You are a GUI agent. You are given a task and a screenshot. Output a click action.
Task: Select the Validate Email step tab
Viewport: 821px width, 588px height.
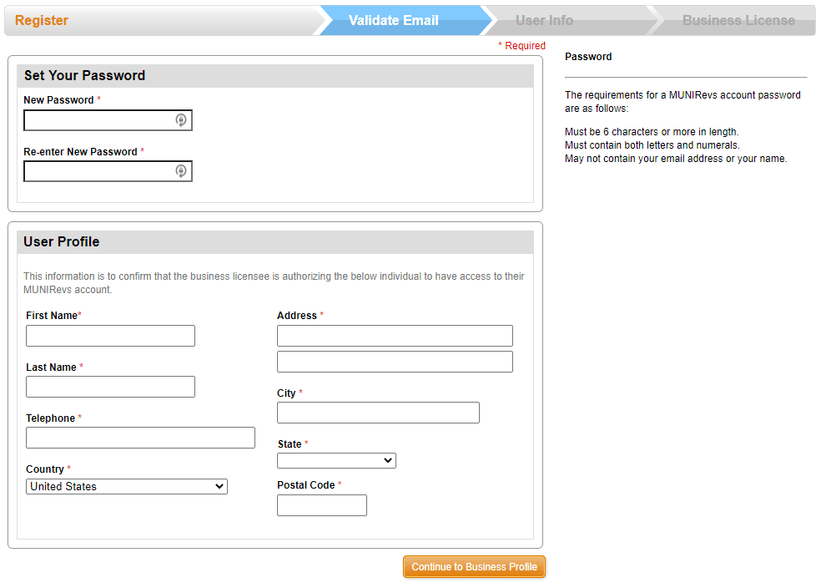tap(393, 20)
